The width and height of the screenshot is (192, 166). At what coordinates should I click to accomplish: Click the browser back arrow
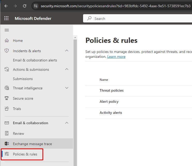click(x=6, y=6)
